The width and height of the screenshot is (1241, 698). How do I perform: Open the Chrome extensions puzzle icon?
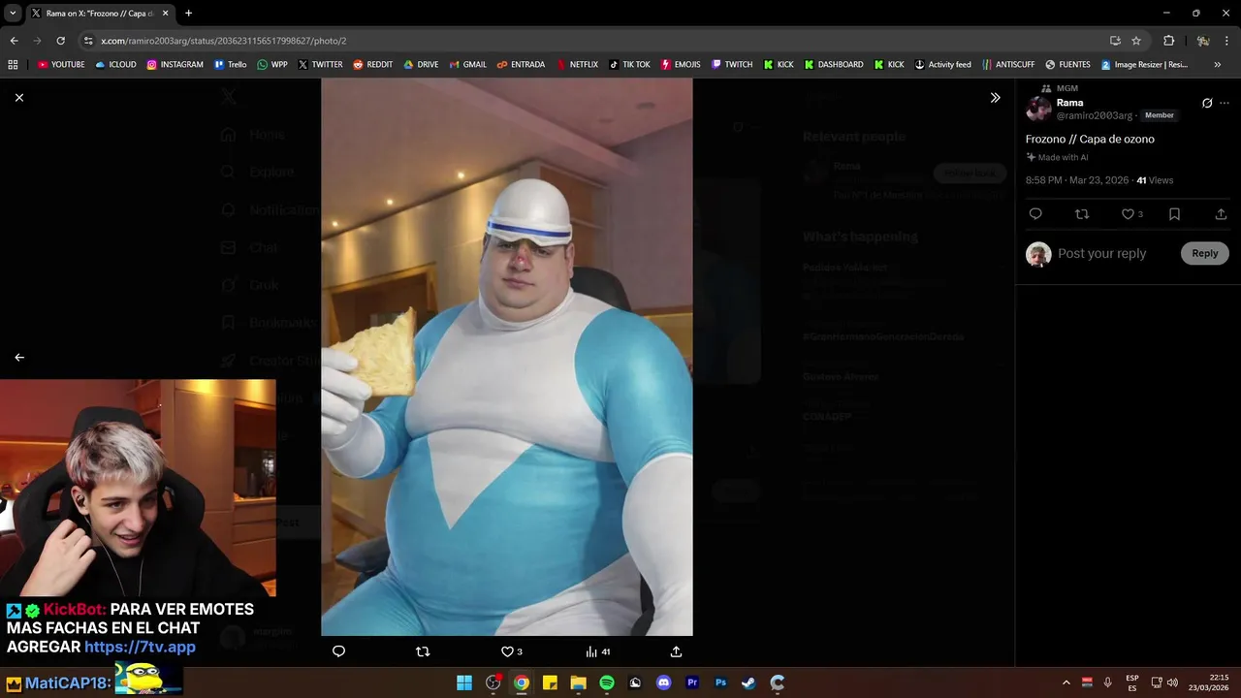click(1169, 41)
